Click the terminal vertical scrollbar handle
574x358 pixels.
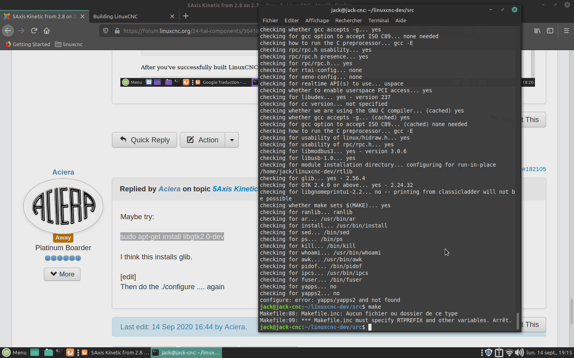click(518, 321)
